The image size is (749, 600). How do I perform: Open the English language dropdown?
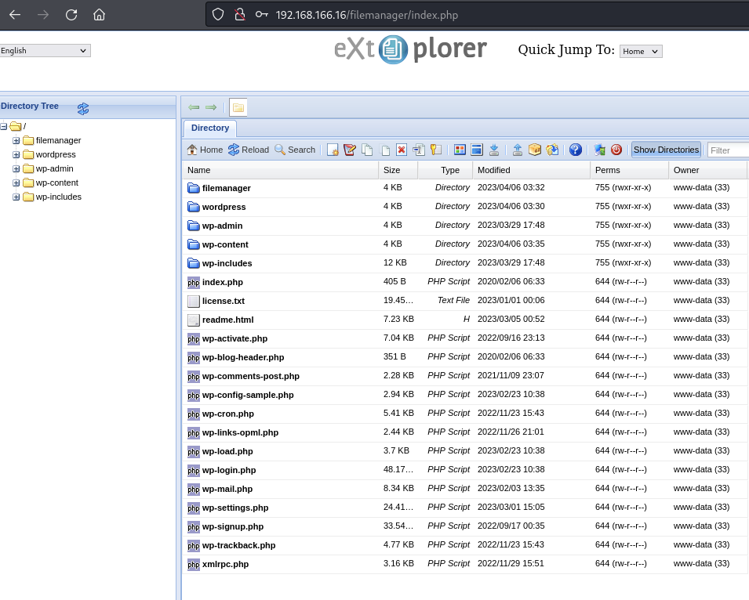point(45,51)
